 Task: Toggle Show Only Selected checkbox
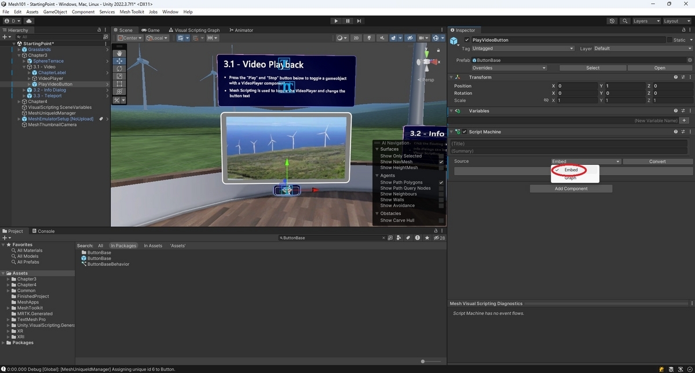(x=441, y=156)
